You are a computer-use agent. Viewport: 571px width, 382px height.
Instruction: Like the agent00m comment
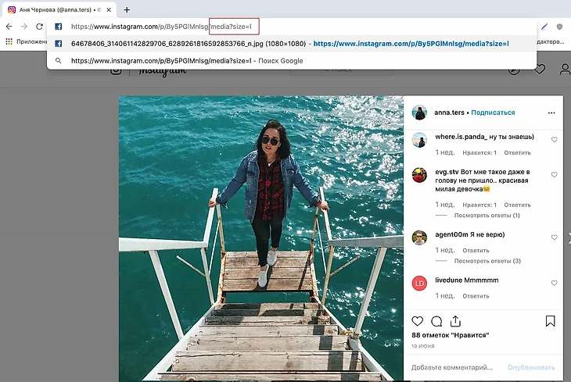pos(554,237)
